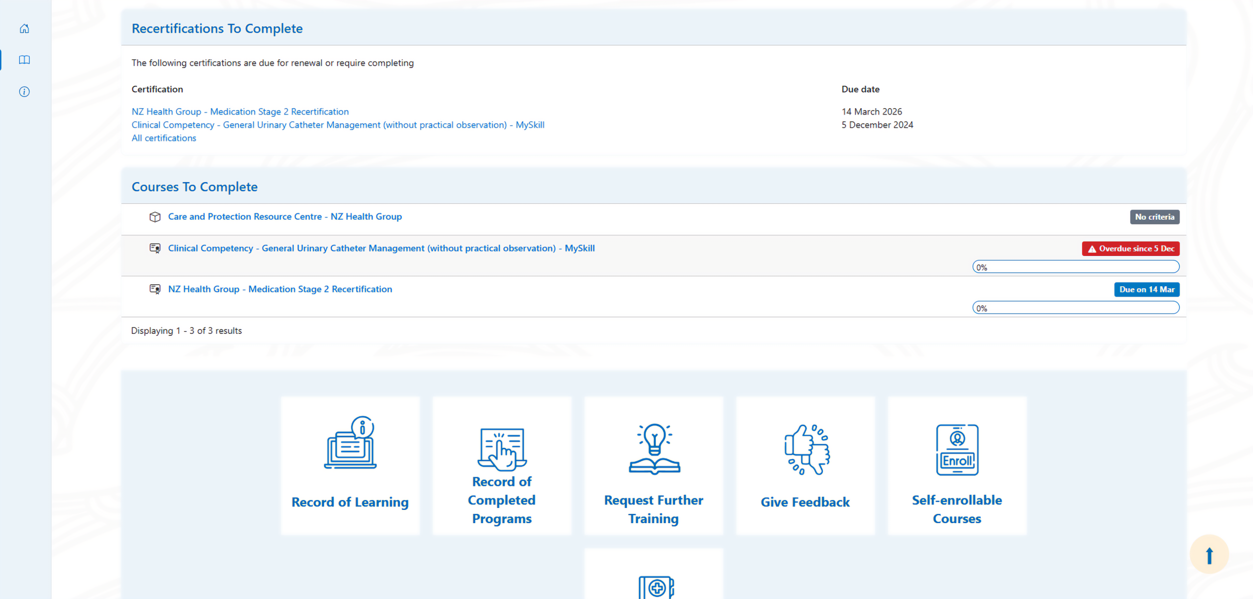Click the Overdue since 5 Dec badge

(1130, 249)
